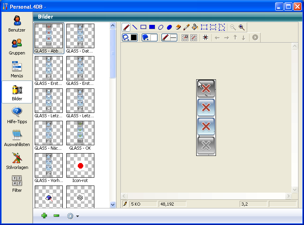Click the black foreground color swatch
The width and height of the screenshot is (304, 225).
[134, 37]
